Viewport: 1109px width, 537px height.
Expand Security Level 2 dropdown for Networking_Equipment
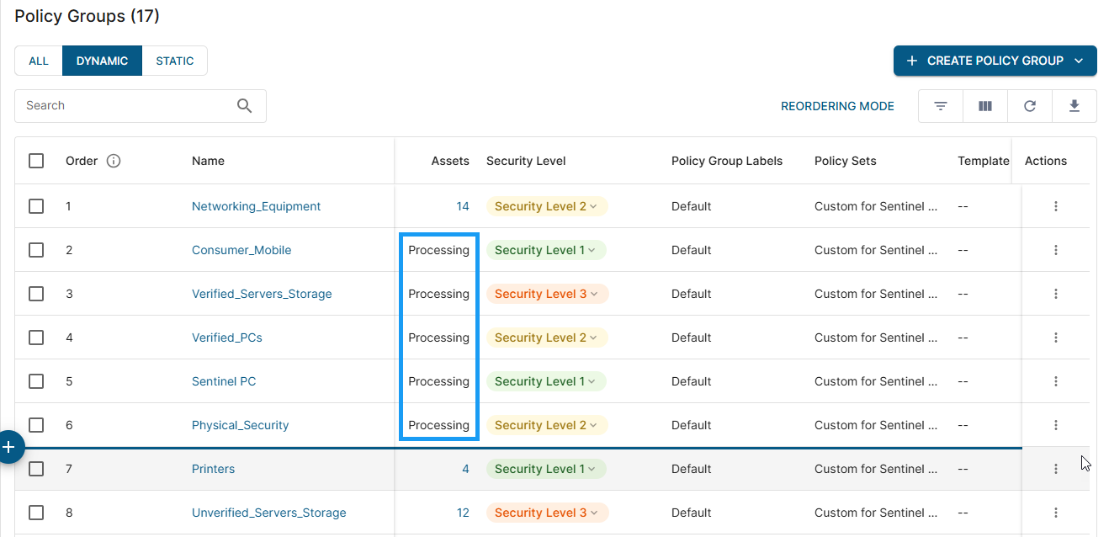click(593, 206)
